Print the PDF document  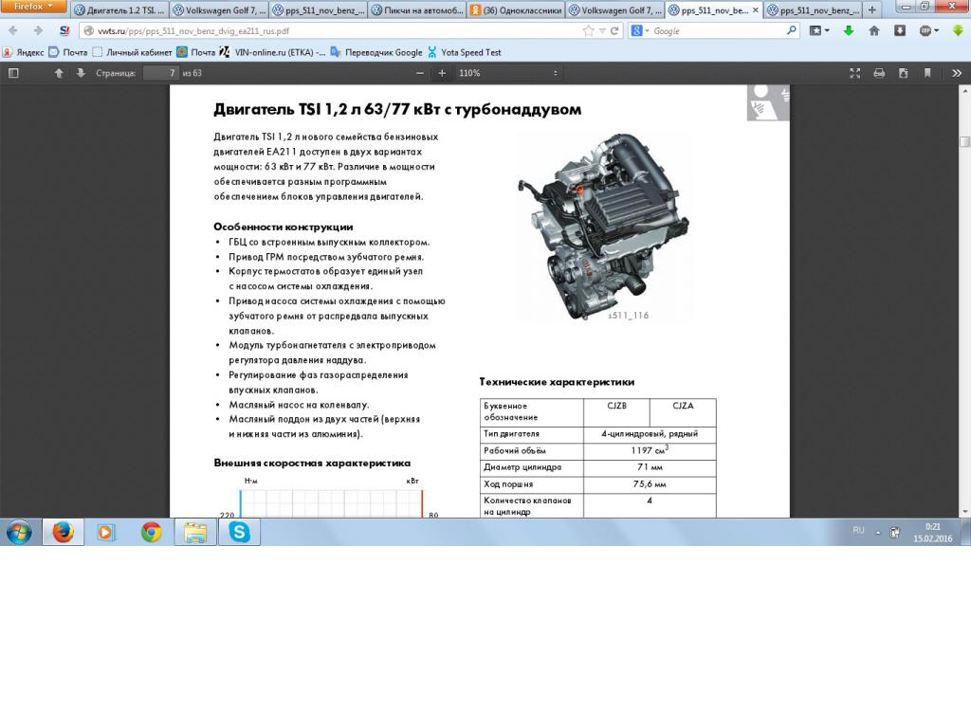879,73
